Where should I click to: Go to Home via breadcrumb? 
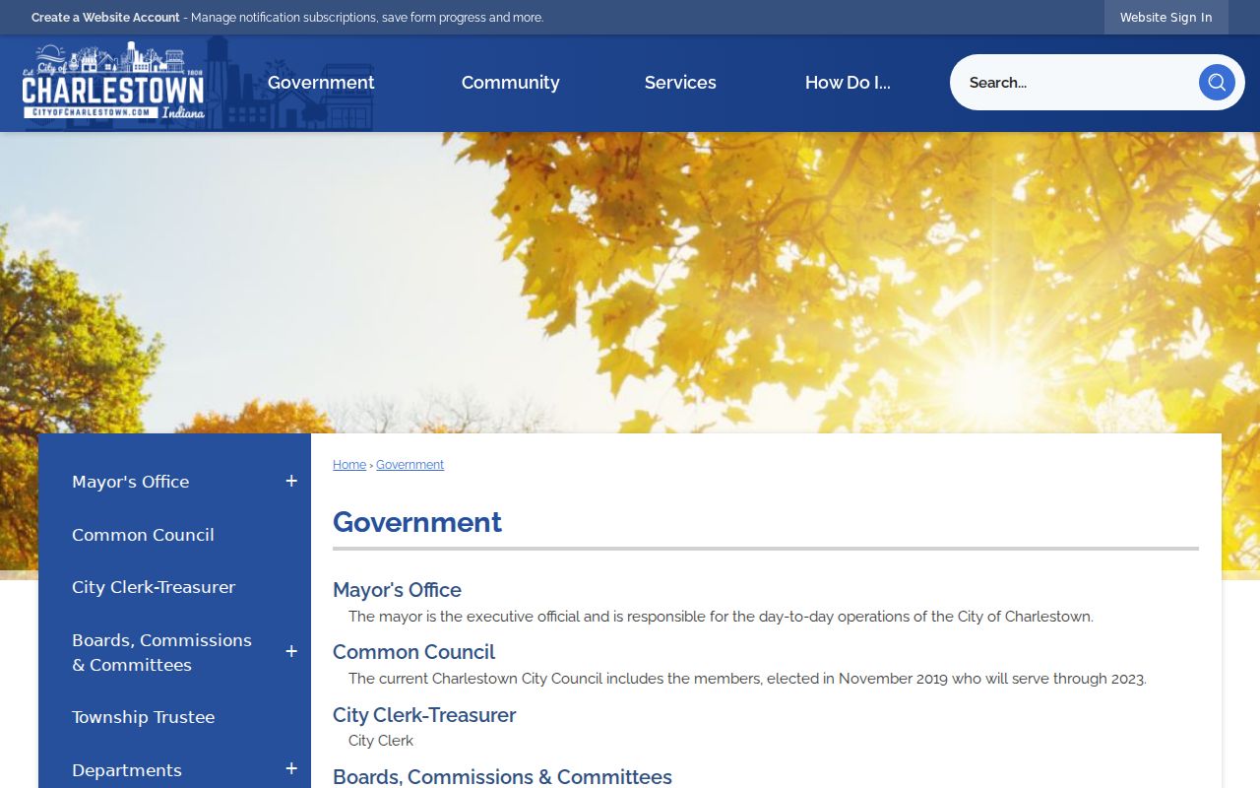click(x=349, y=465)
